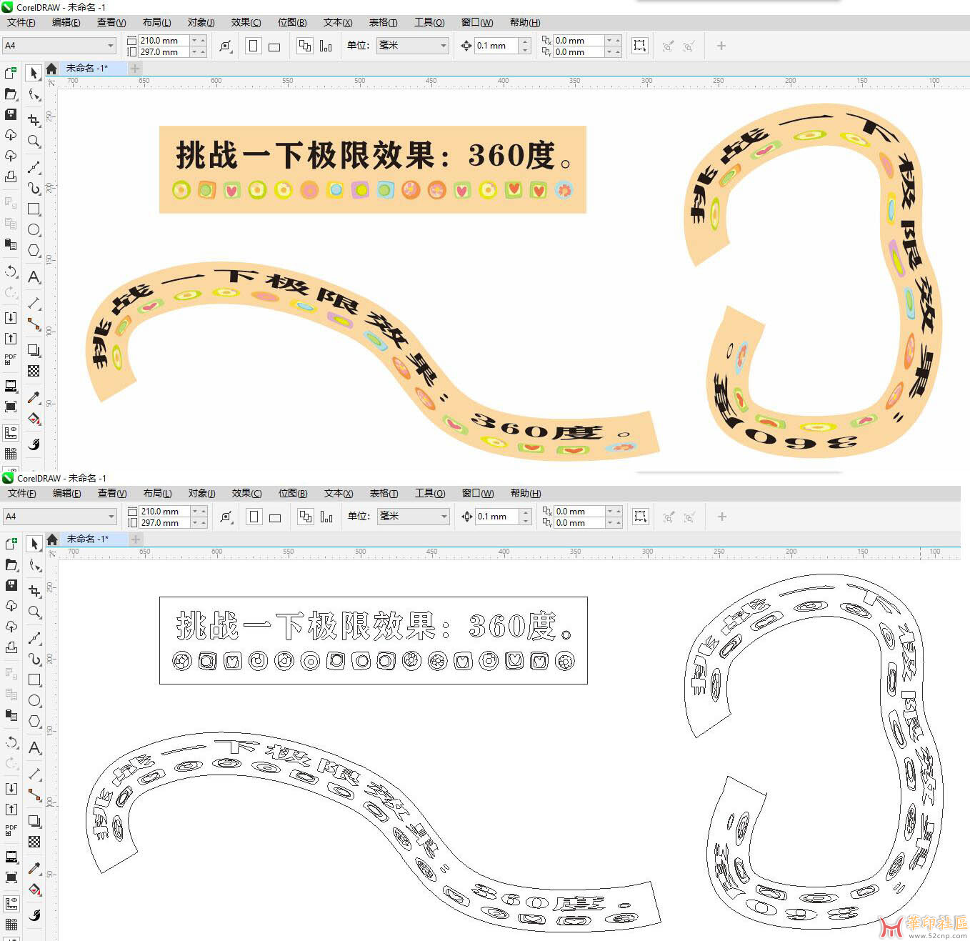The width and height of the screenshot is (970, 941).
Task: Click the 0.1 mm nudge stepper, upper window
Action: [x=526, y=46]
